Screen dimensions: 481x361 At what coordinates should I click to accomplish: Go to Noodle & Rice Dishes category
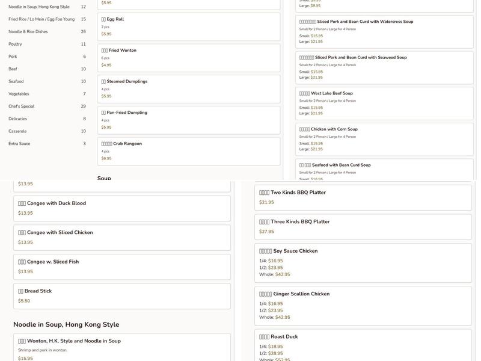[28, 32]
